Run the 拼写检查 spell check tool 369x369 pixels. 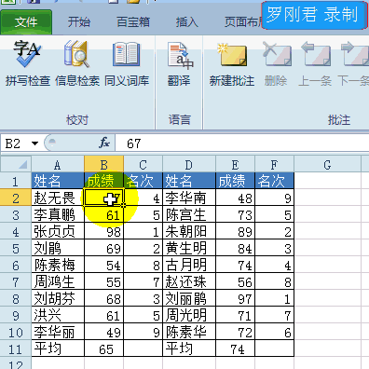[28, 63]
